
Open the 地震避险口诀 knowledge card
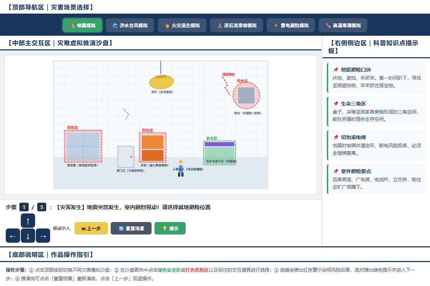coord(376,78)
